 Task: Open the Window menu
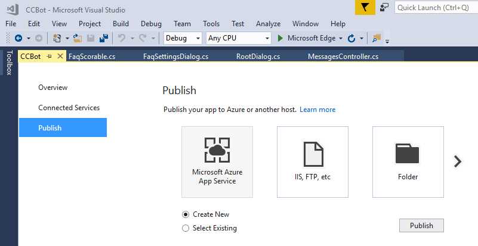[306, 24]
